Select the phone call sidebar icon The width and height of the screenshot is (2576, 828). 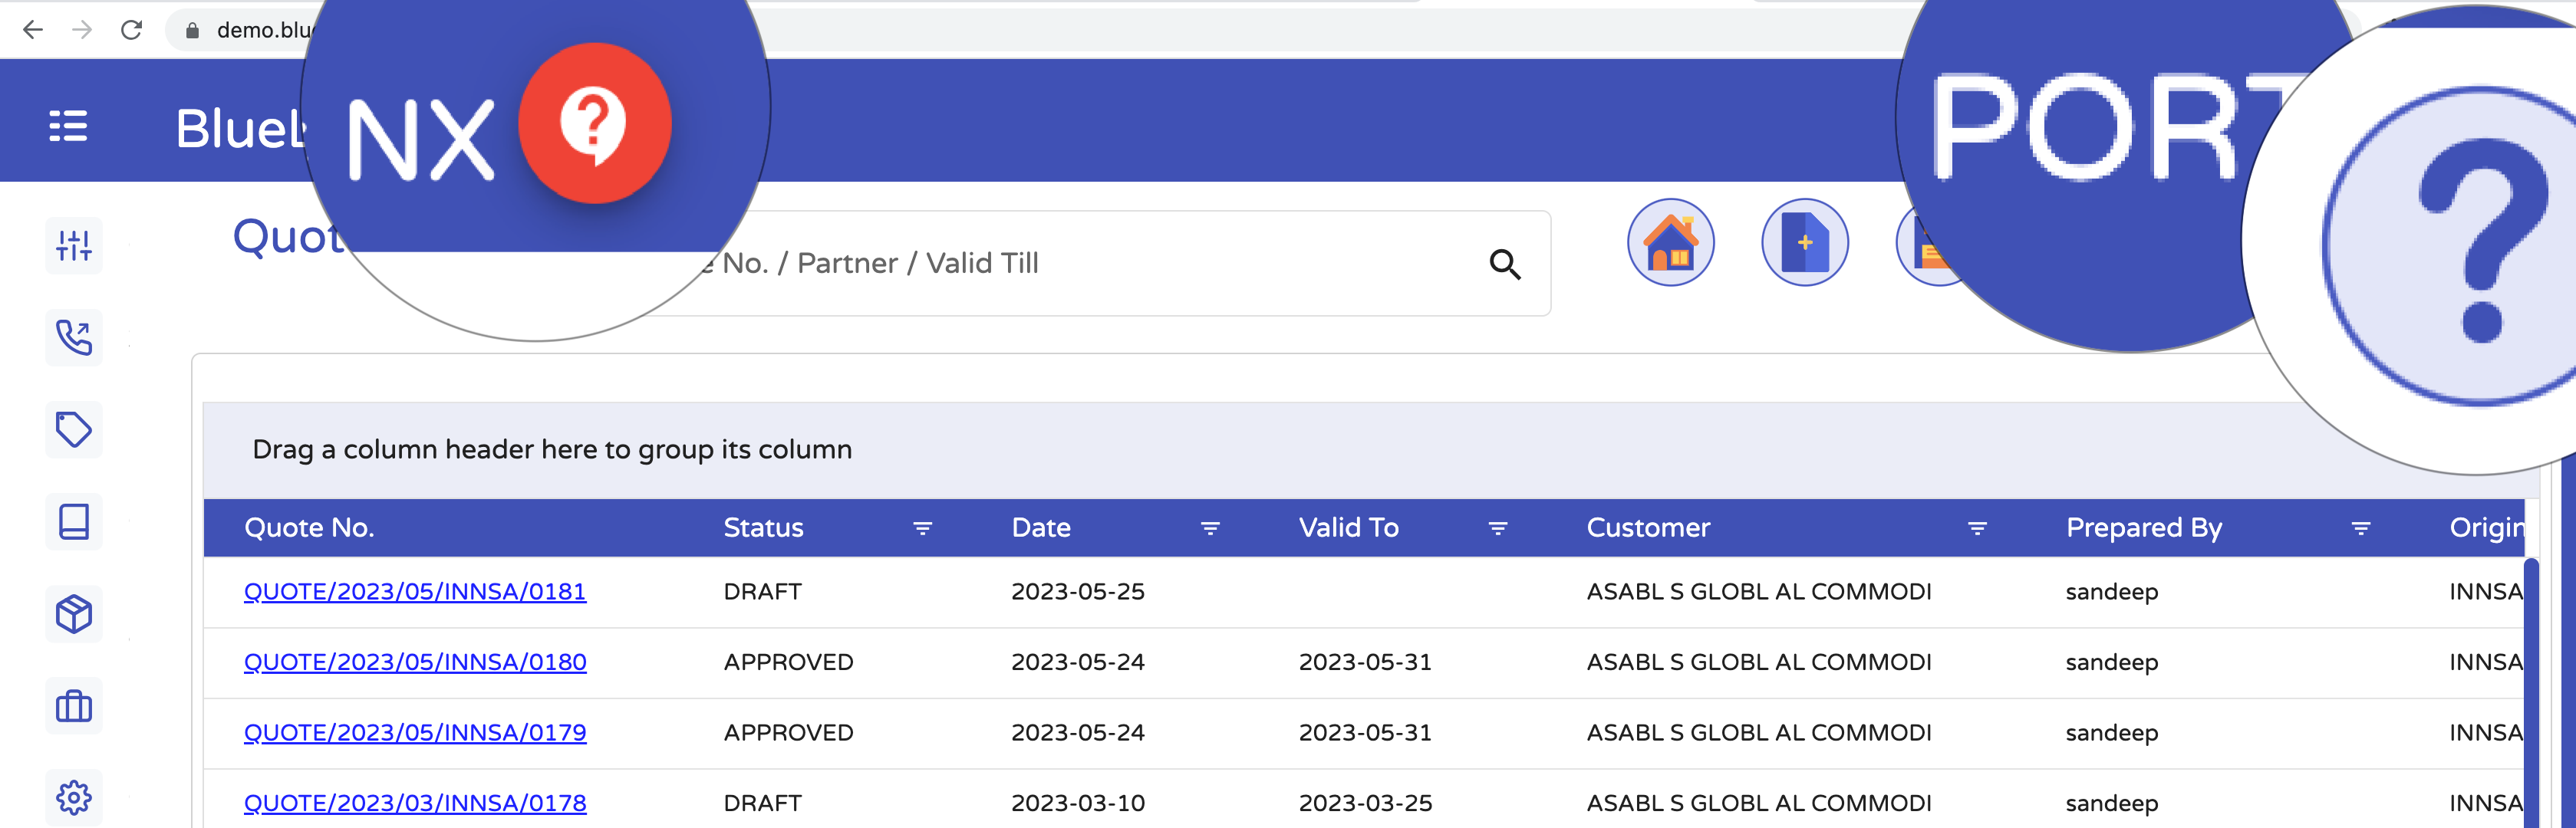[x=74, y=337]
